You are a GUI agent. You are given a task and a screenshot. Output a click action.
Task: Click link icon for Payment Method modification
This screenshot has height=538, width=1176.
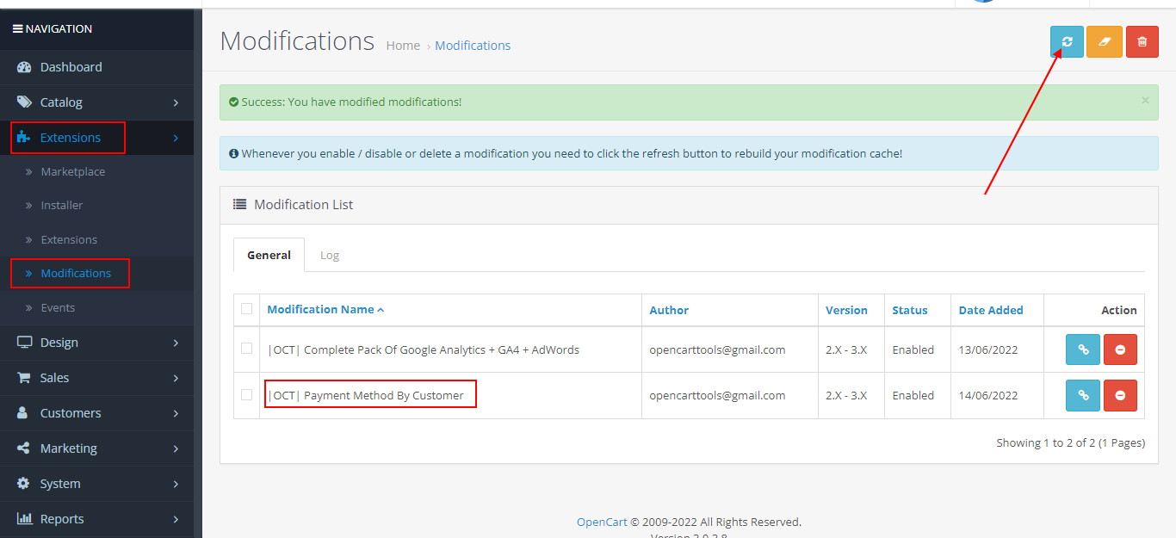1083,395
